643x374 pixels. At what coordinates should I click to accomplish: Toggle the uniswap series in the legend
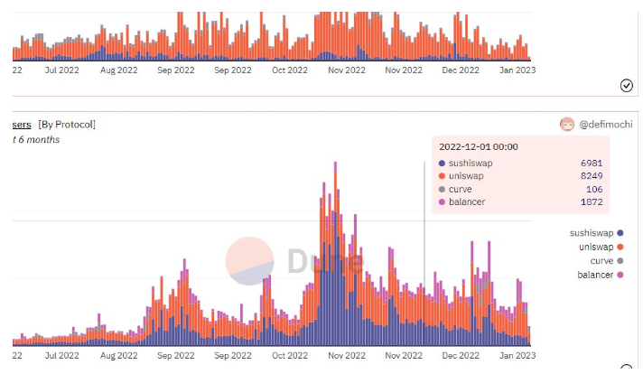pyautogui.click(x=601, y=247)
